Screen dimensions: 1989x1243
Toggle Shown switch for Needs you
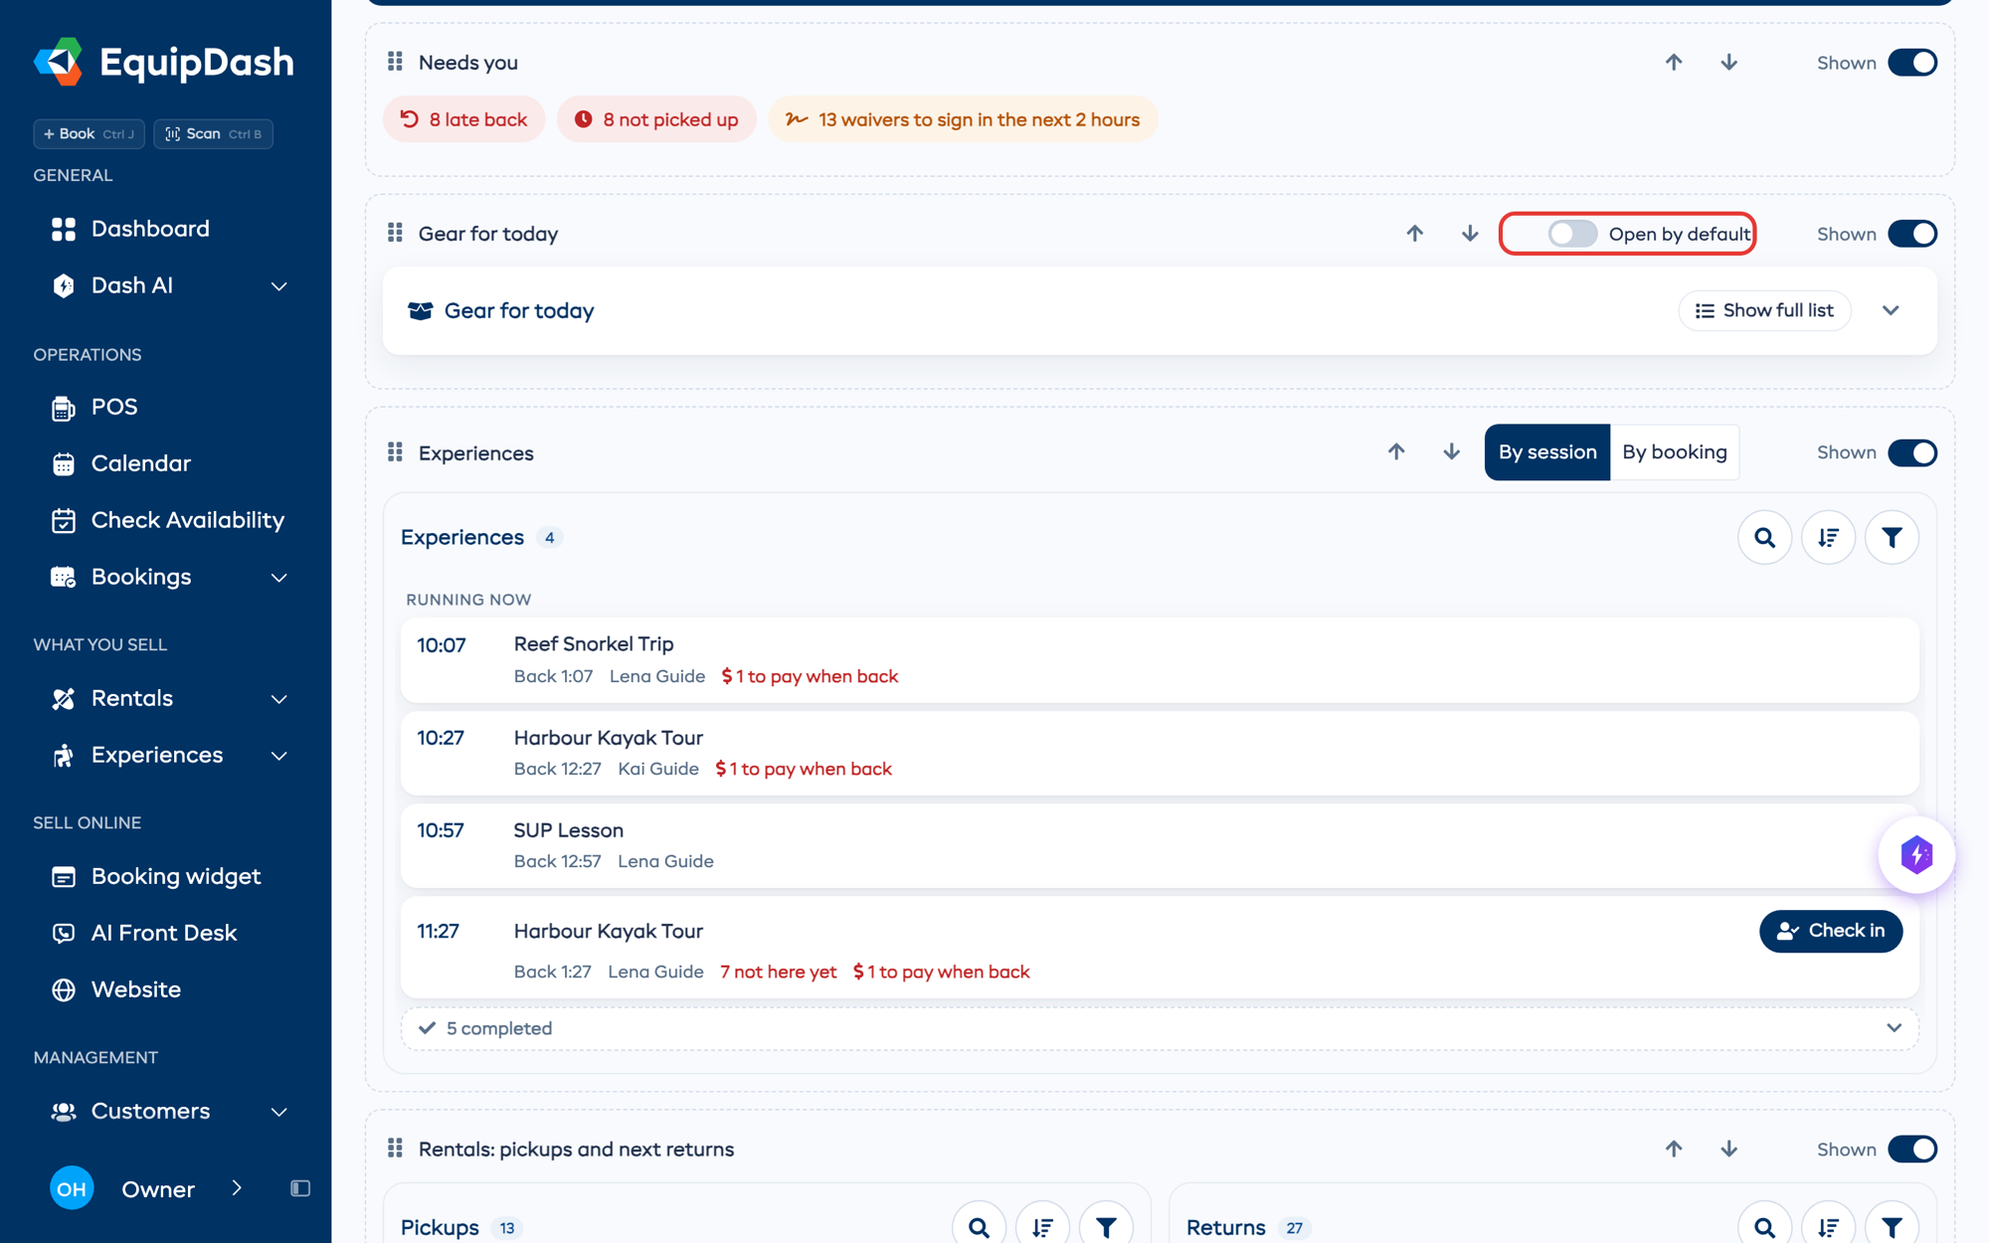click(1911, 63)
